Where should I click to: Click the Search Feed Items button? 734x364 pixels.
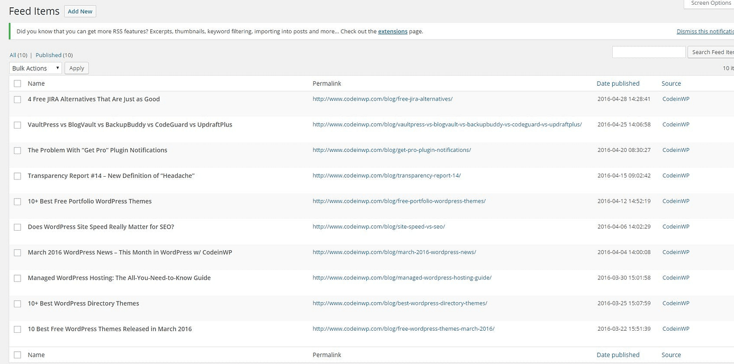pos(712,52)
